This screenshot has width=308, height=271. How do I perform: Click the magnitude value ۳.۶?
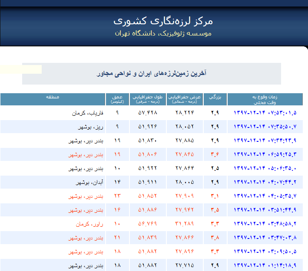coord(215,154)
